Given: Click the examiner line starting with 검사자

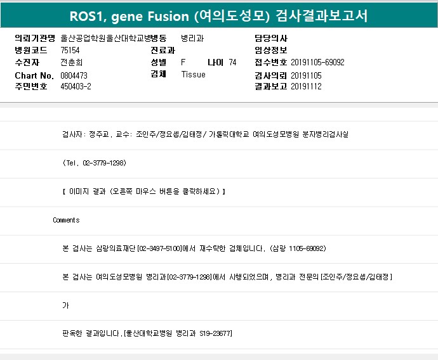Looking at the screenshot, I should tap(205, 134).
